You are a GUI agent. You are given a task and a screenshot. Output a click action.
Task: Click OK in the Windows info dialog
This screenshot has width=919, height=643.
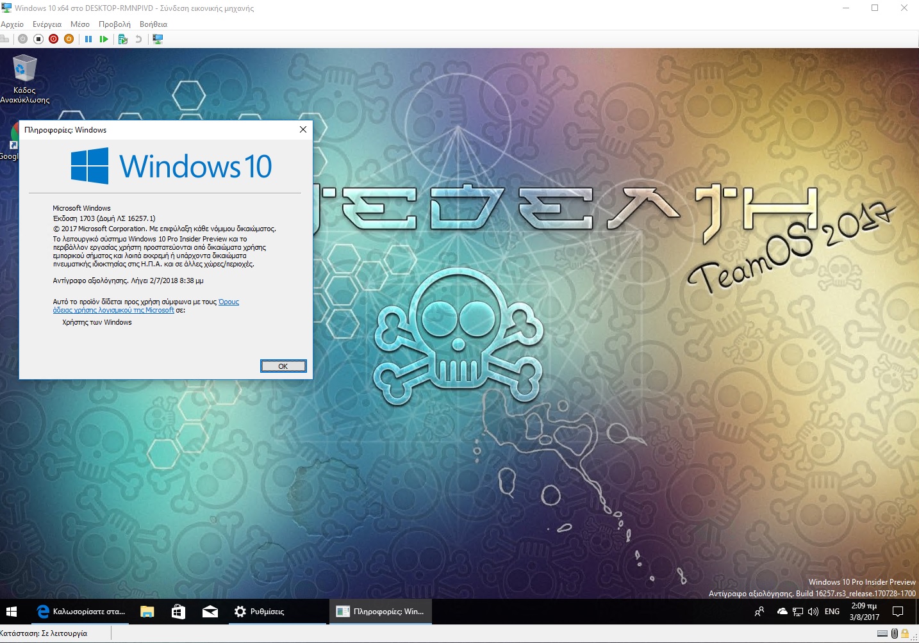[283, 366]
